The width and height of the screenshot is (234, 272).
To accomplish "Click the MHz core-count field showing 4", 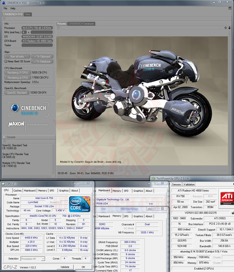I will (x=24, y=32).
